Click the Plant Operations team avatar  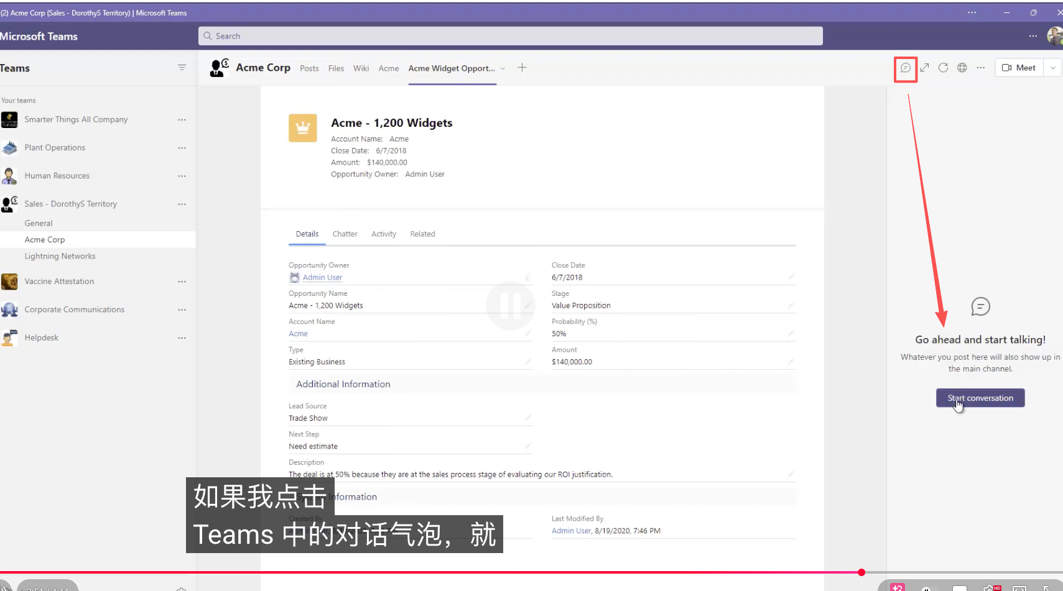coord(9,148)
